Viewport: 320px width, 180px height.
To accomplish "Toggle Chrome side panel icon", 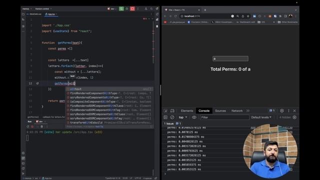I will tap(285, 16).
